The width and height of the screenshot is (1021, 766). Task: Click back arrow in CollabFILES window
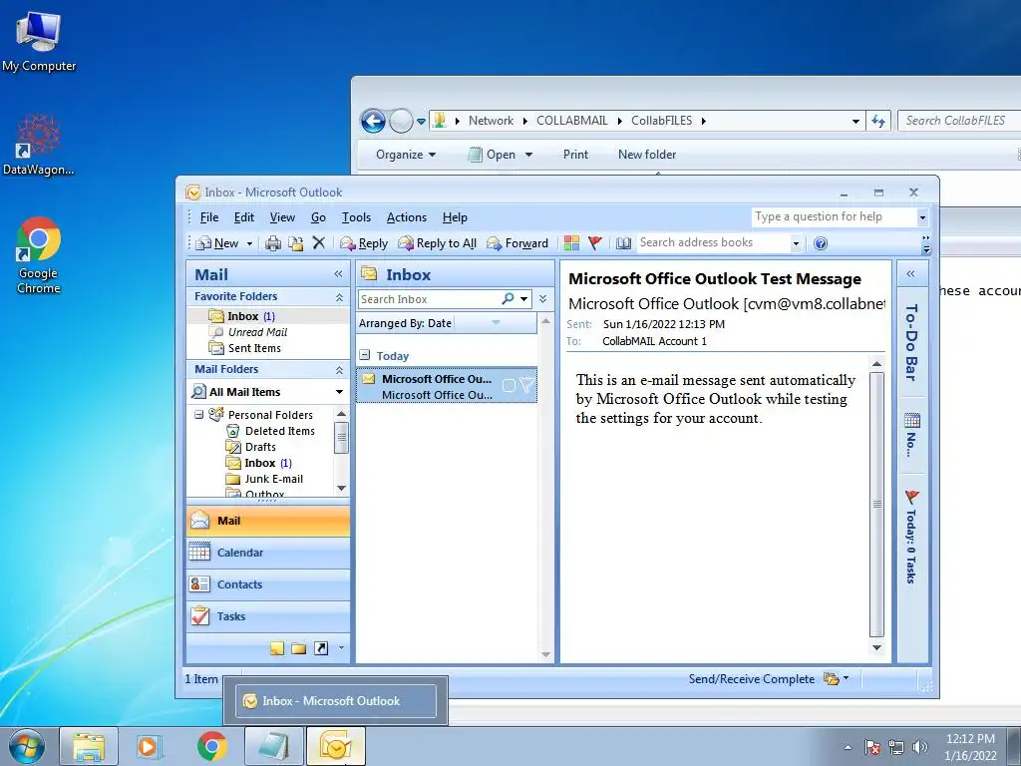coord(373,121)
